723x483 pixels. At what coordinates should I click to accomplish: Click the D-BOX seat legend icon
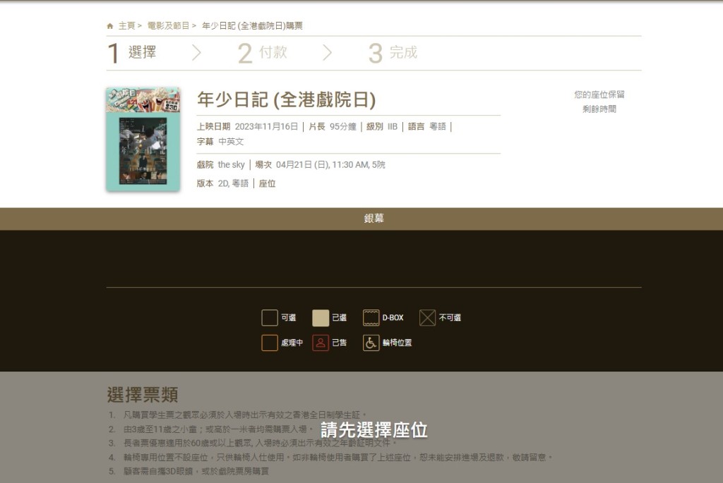coord(371,318)
